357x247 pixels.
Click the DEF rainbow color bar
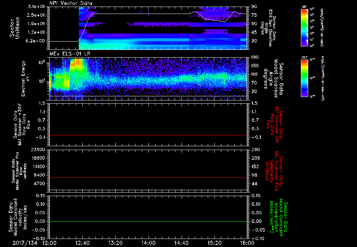coord(304,78)
